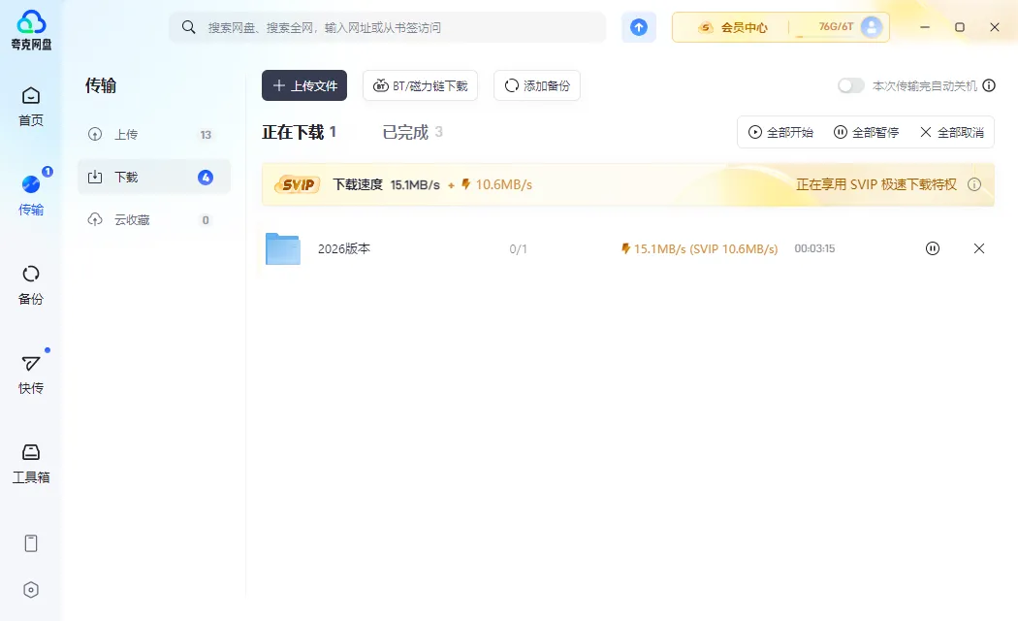
Task: Switch to the 已完成 tab
Action: 412,132
